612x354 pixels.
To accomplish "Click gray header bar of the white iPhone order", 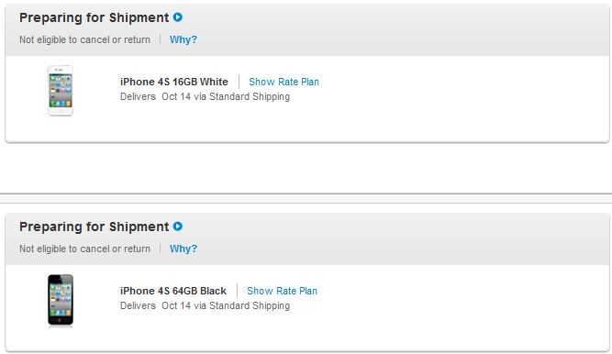I will [307, 30].
